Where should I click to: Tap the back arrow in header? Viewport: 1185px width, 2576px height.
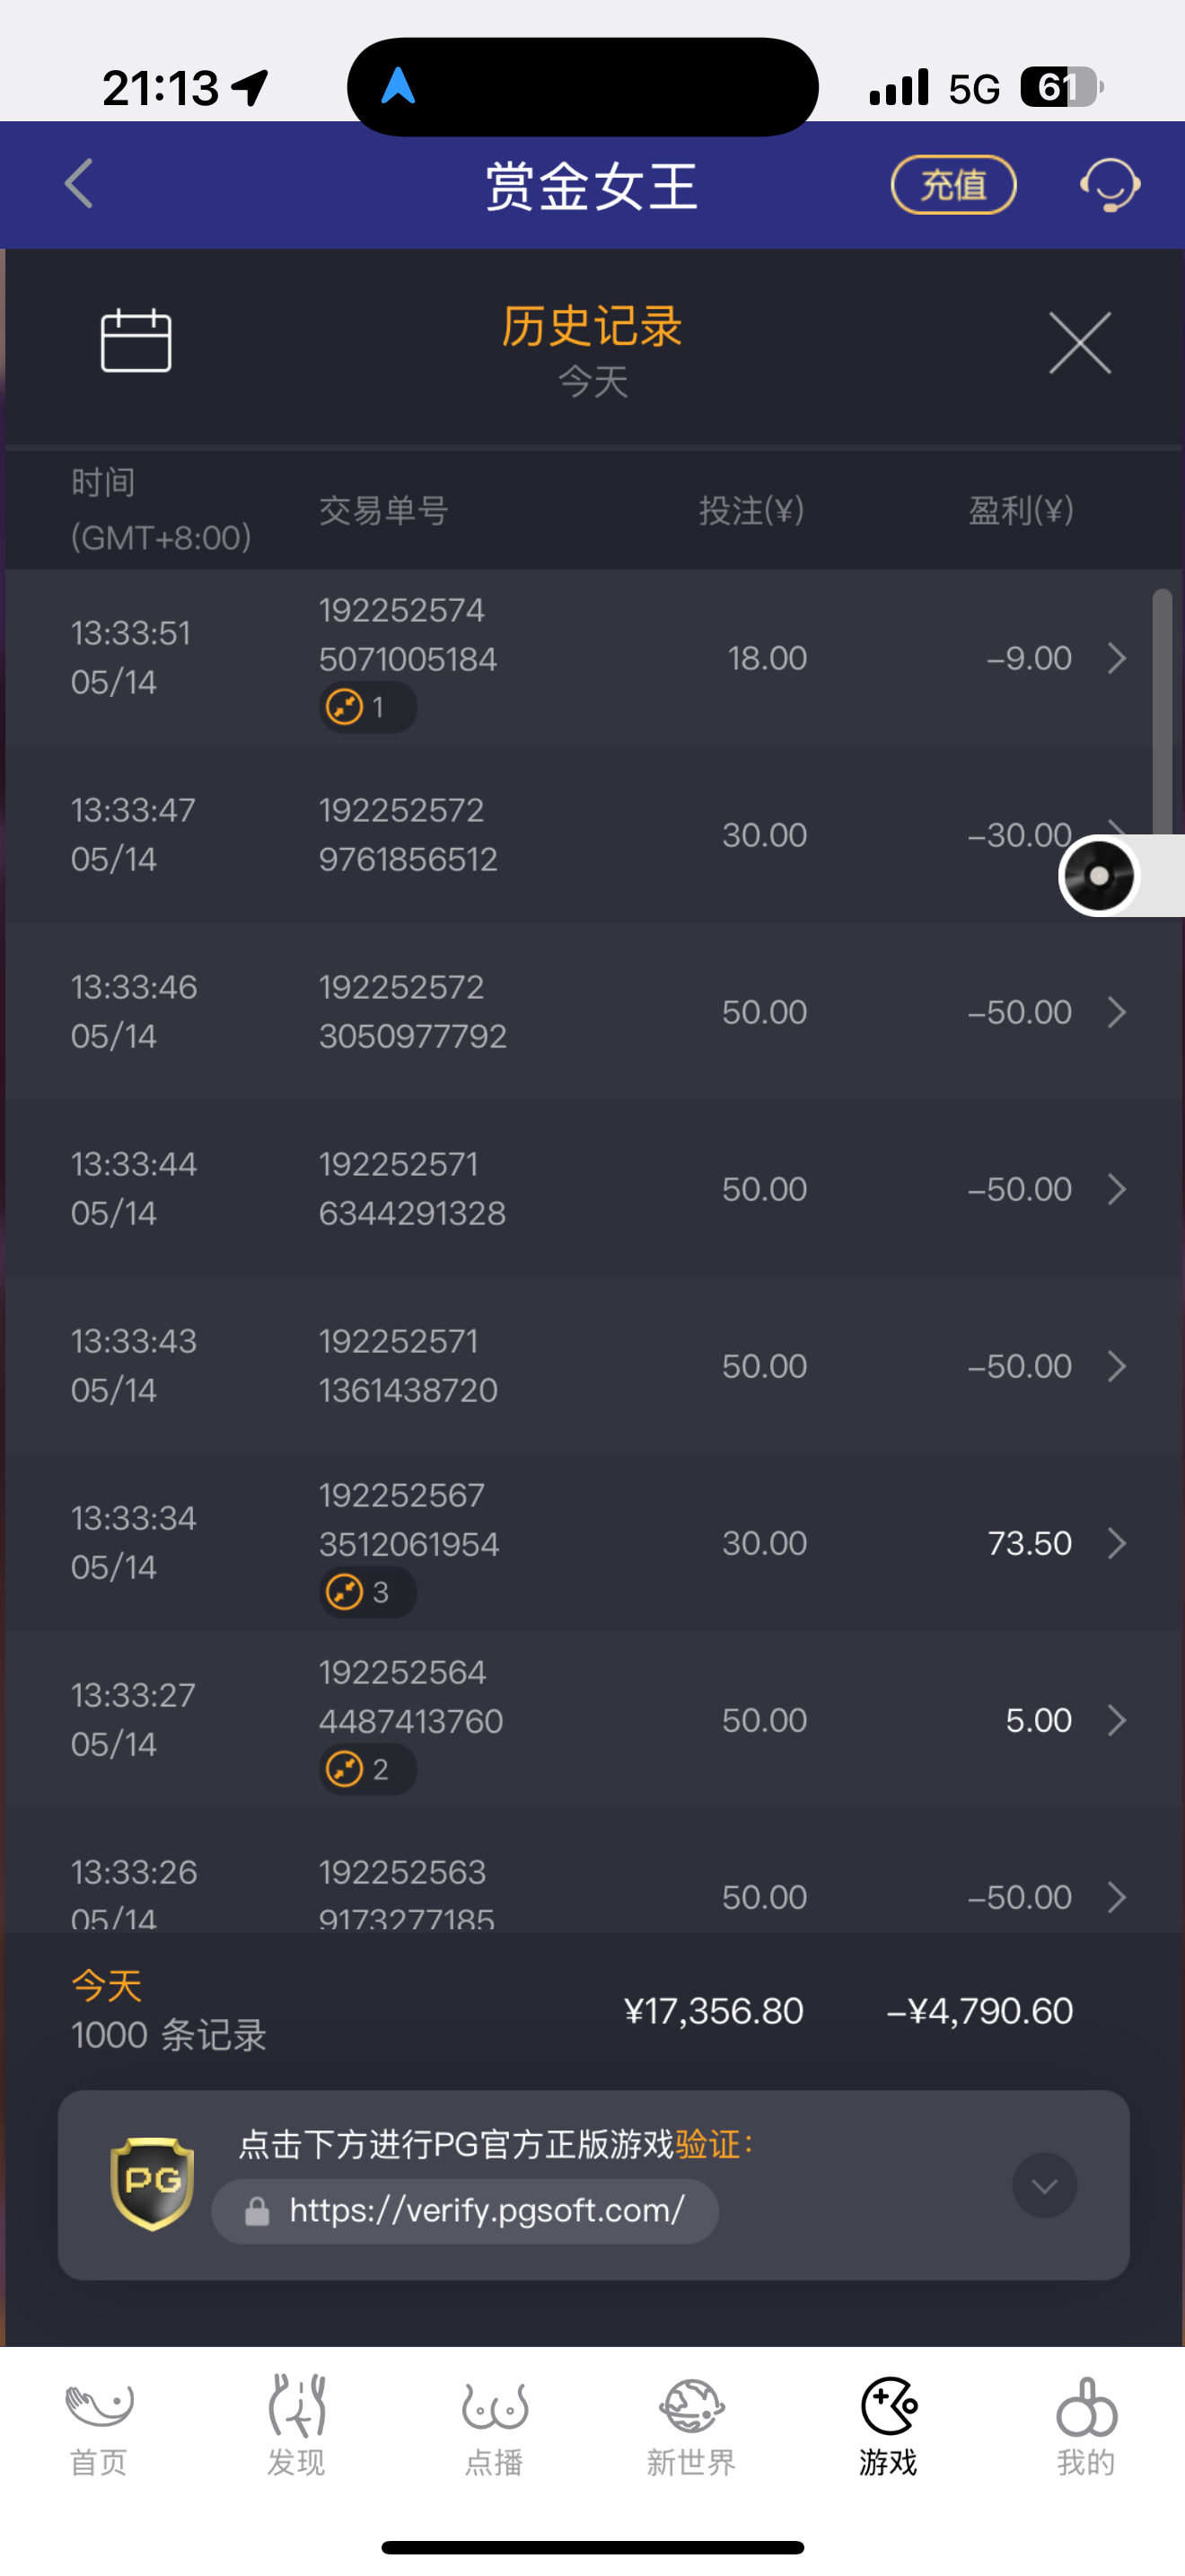tap(79, 185)
